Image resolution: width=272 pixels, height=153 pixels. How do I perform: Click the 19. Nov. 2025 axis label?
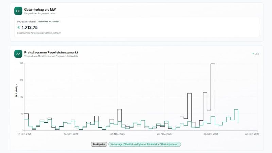[x=71, y=134]
